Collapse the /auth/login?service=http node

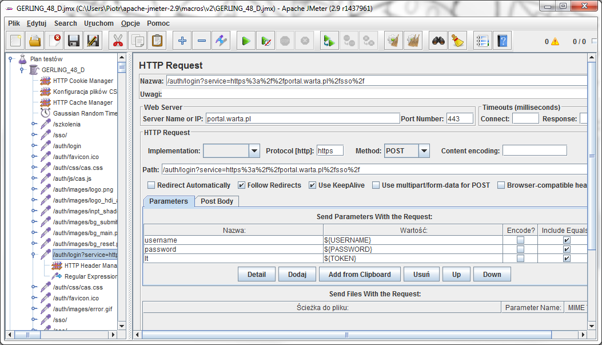point(34,255)
